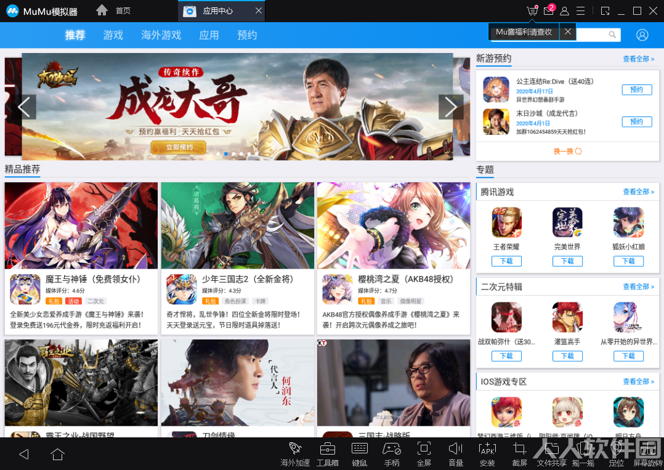Open 少年三国志2 game card image
This screenshot has height=470, width=664.
(x=238, y=225)
